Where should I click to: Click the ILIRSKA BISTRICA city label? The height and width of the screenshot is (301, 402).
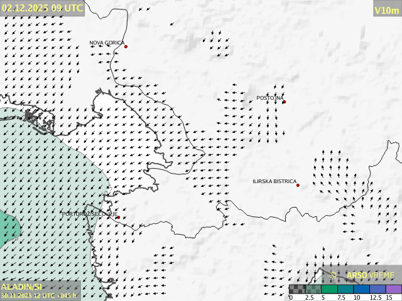pyautogui.click(x=274, y=181)
